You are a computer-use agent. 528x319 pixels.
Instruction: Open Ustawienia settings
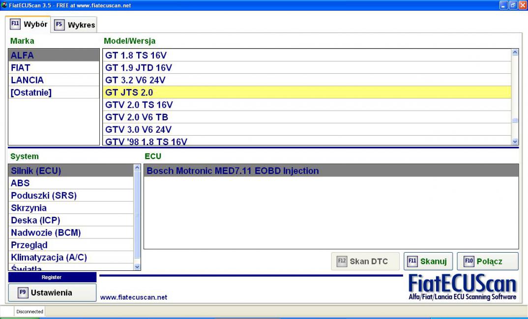pyautogui.click(x=52, y=292)
